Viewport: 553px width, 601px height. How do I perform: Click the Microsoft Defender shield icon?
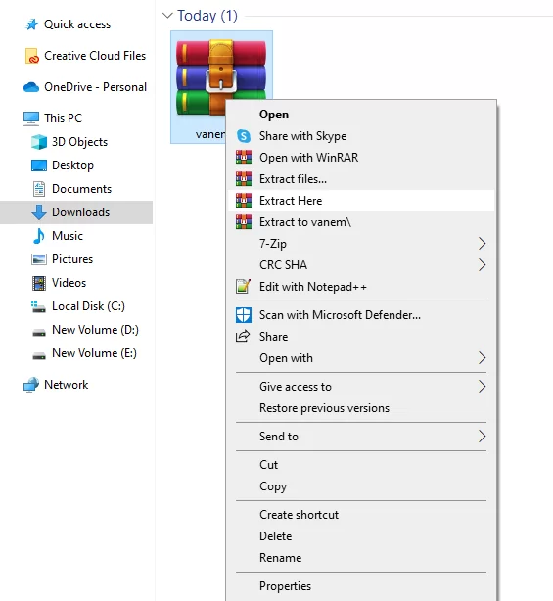(x=244, y=315)
